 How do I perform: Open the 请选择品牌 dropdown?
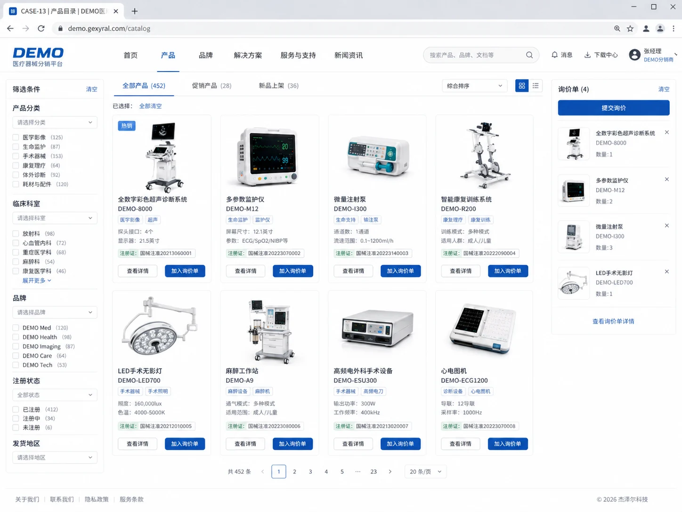tap(55, 313)
